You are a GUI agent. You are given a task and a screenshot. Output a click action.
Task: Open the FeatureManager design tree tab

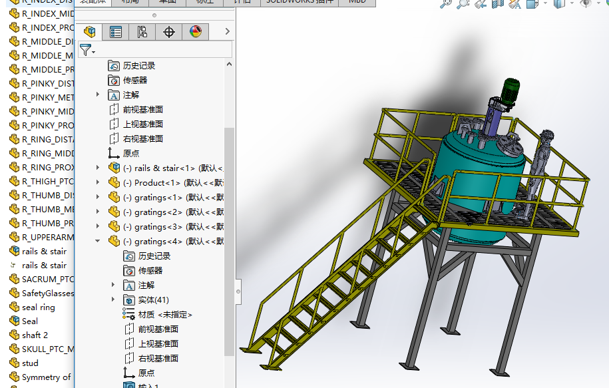click(89, 31)
